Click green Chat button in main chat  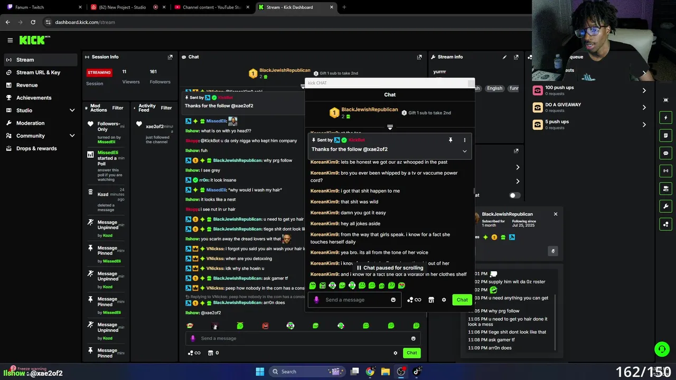click(x=412, y=353)
